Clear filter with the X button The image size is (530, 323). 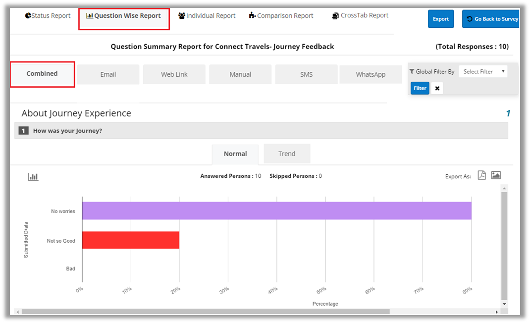[x=437, y=88]
